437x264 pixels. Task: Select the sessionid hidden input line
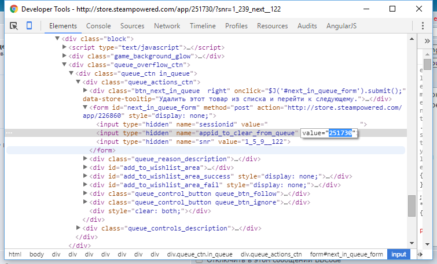[232, 124]
